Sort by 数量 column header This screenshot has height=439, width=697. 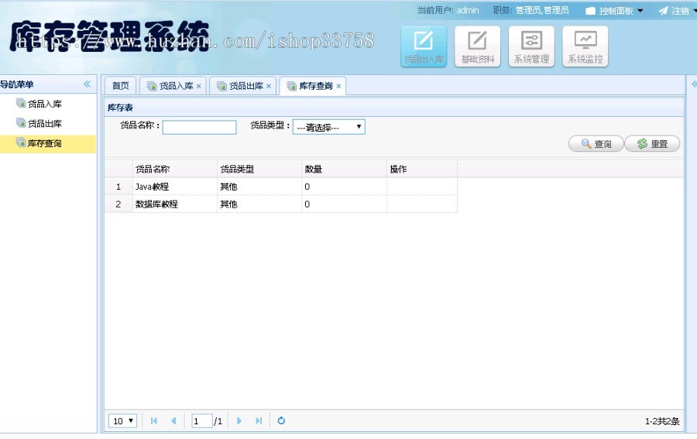tap(344, 169)
